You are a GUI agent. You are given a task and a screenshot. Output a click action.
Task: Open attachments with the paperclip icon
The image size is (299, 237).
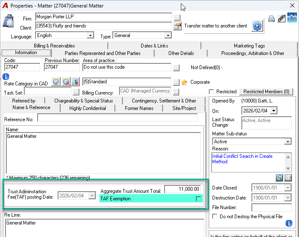click(x=281, y=18)
